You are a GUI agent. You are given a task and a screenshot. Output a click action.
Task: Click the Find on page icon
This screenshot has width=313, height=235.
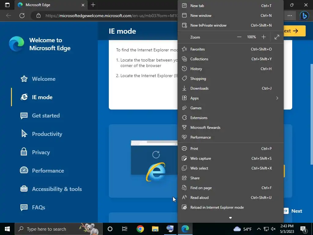coord(184,188)
